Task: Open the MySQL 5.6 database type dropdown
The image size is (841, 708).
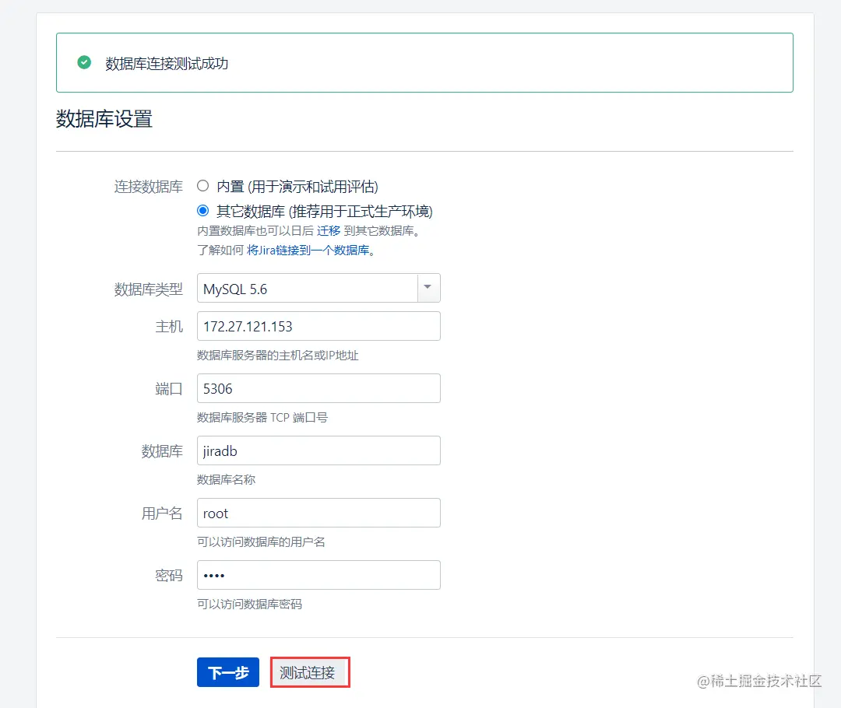Action: coord(318,289)
